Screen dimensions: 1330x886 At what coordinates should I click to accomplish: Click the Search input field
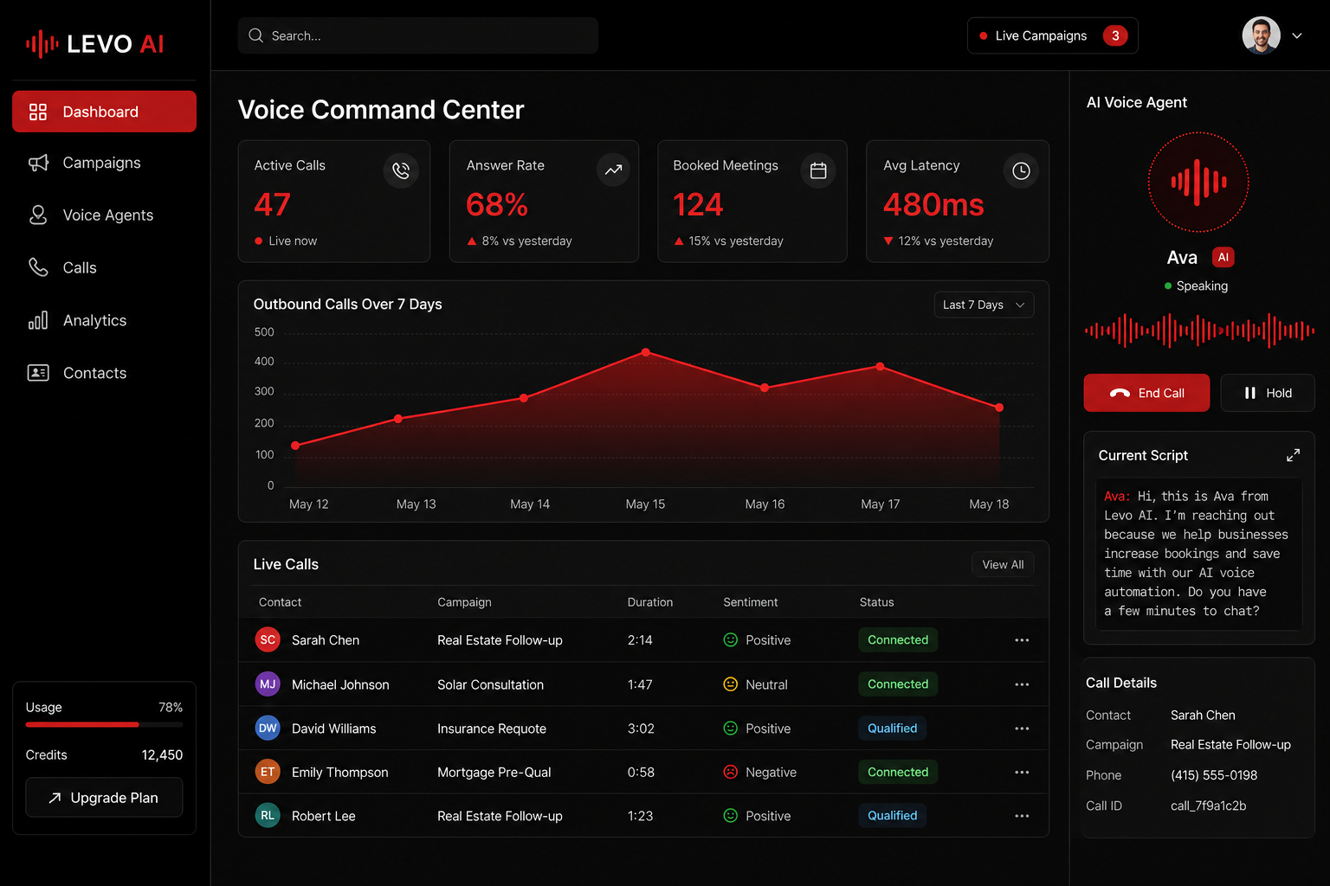(417, 35)
